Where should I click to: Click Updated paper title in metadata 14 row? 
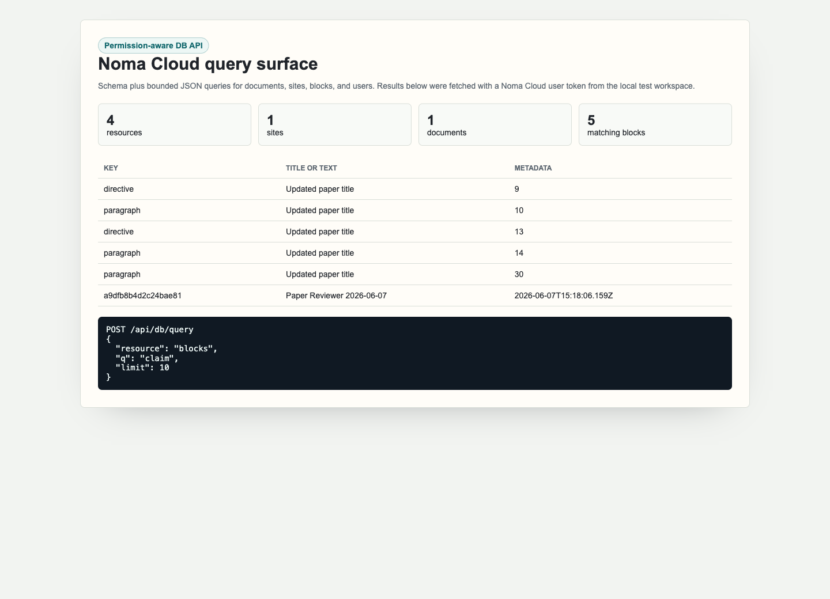coord(320,253)
